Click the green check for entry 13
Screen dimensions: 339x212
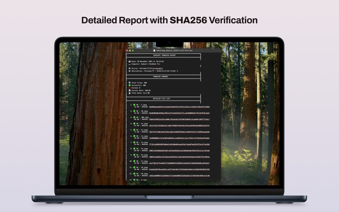coord(134,180)
